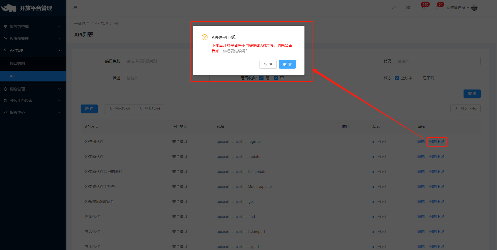Open the 开放平台设置 sidebar menu
Image resolution: width=497 pixels, height=250 pixels.
[x=33, y=101]
